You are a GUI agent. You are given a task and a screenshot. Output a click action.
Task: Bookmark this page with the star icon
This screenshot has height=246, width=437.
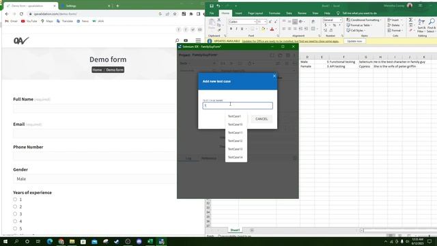[175, 14]
